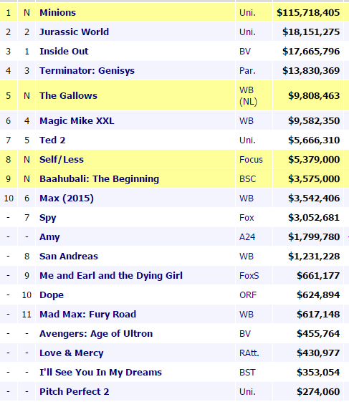Click Mad Max: Fury Road link
The image size is (349, 402).
click(x=87, y=315)
